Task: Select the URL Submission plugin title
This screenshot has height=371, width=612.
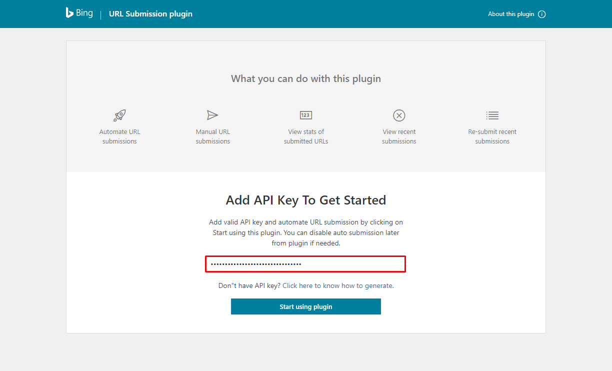Action: (x=150, y=13)
